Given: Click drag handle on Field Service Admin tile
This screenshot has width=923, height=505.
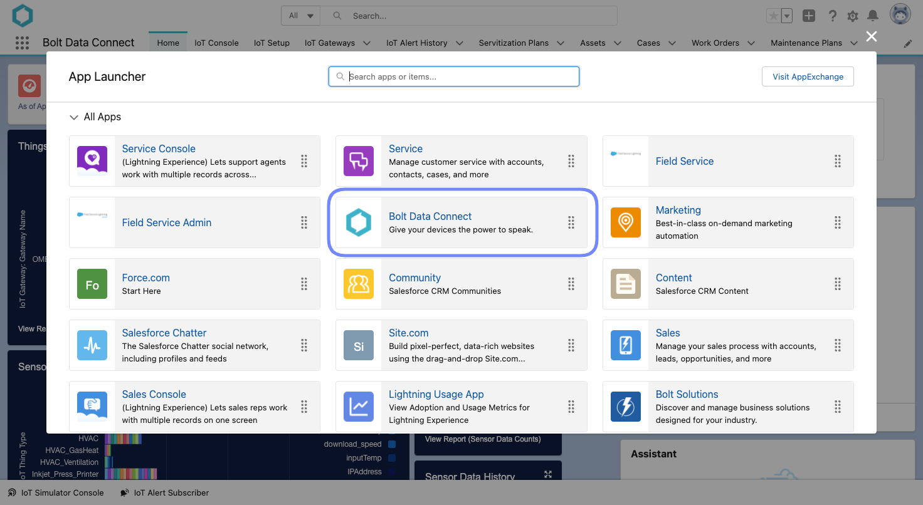Looking at the screenshot, I should pos(304,222).
